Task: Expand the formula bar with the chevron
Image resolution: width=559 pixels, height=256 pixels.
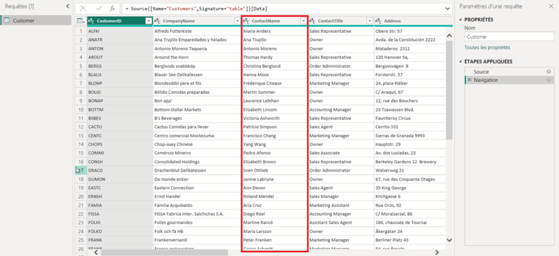Action: click(448, 9)
